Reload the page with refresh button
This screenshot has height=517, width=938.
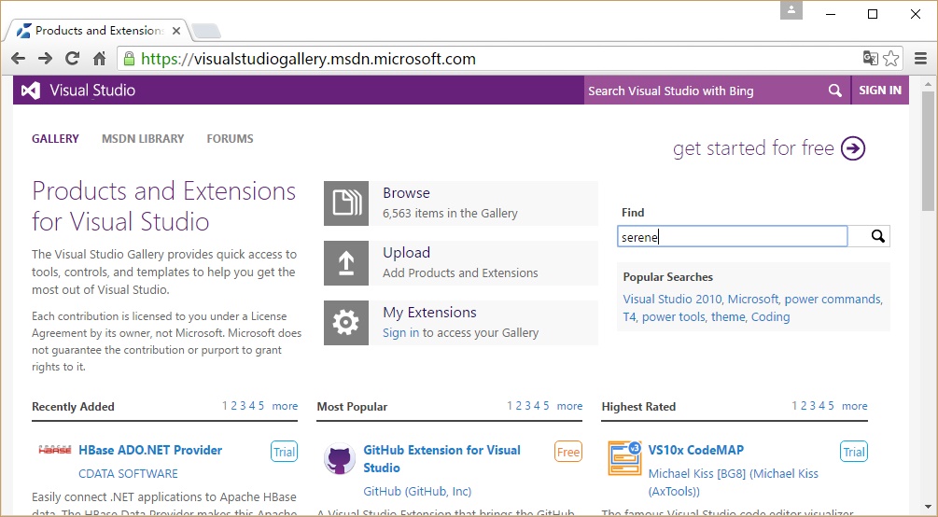click(72, 59)
